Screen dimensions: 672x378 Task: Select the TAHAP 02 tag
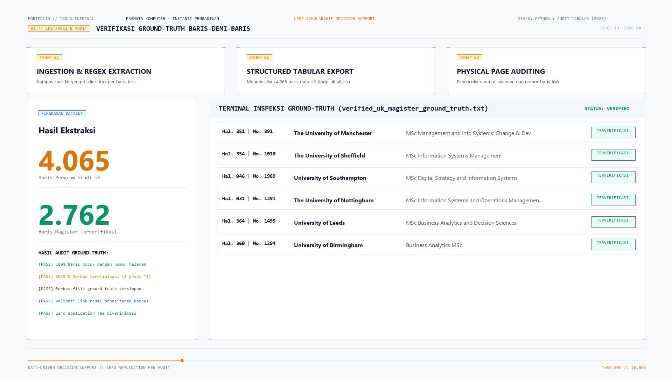pos(259,57)
